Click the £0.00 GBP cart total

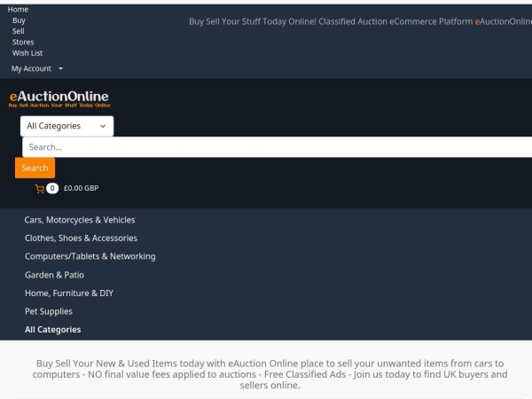[81, 188]
